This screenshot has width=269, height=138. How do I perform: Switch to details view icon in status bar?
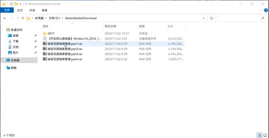point(260,135)
